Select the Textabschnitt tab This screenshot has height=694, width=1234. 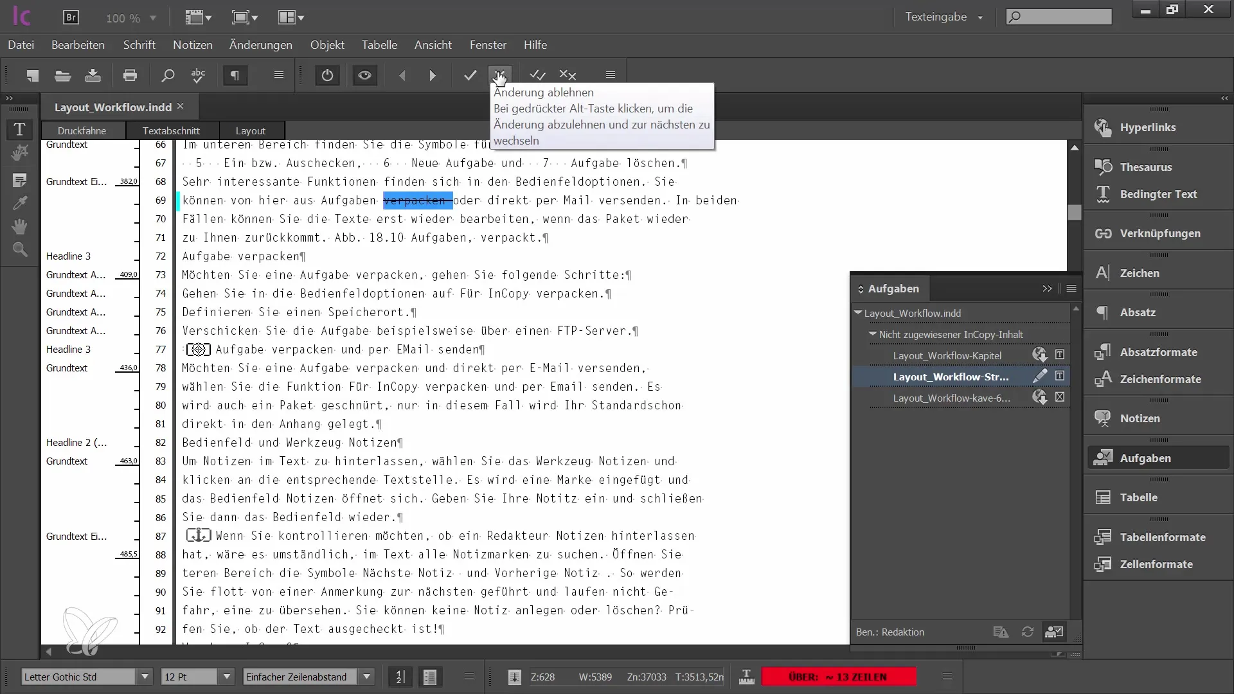point(170,130)
